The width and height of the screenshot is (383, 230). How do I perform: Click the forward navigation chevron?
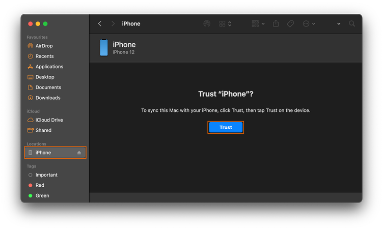(113, 24)
